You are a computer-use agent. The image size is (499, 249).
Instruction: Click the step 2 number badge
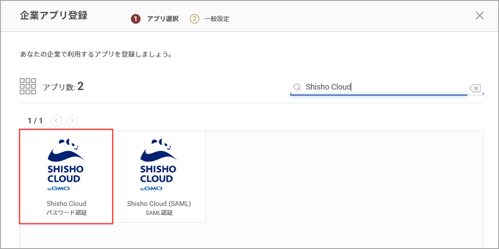click(x=195, y=19)
